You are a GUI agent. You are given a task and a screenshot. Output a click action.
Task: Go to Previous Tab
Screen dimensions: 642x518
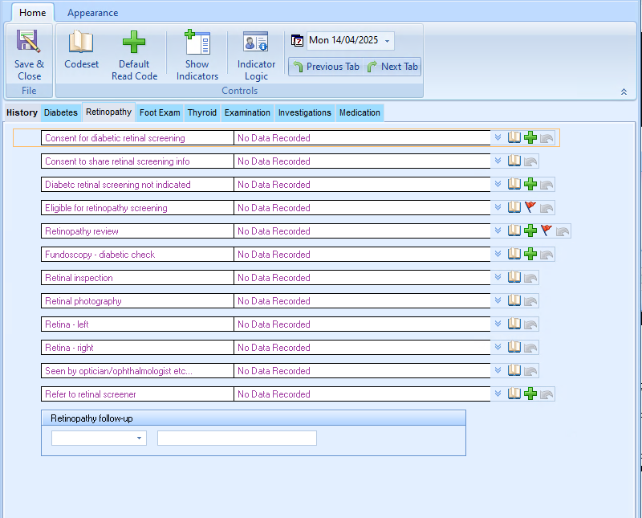click(x=327, y=67)
